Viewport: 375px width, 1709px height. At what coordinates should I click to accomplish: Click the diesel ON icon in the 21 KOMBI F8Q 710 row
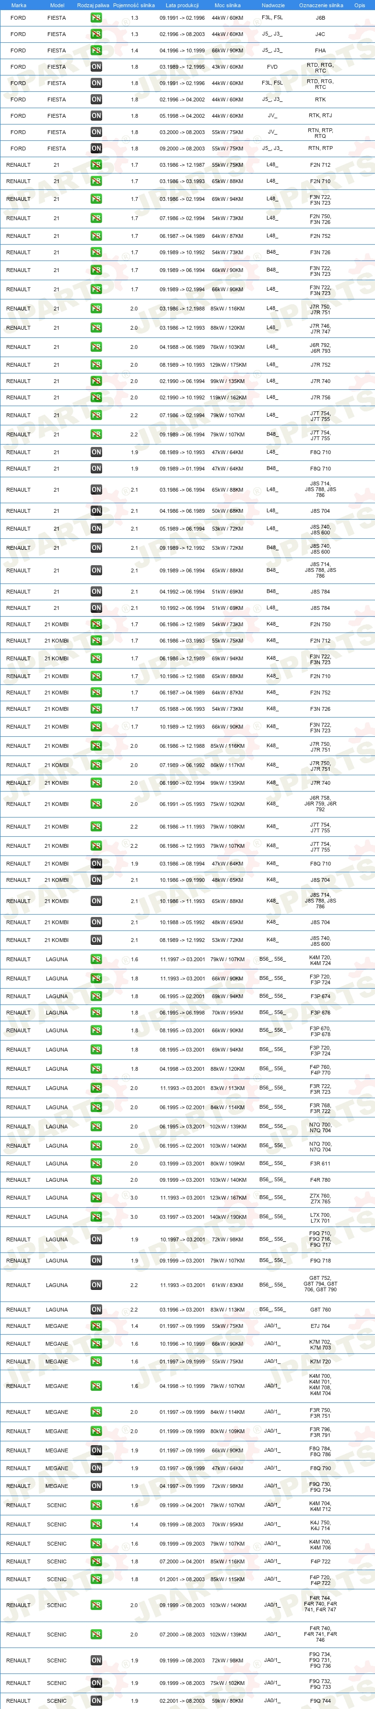pyautogui.click(x=96, y=864)
